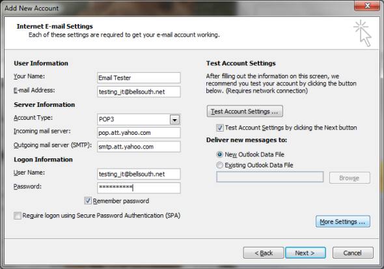Image resolution: width=384 pixels, height=269 pixels.
Task: Open More Settings dialog
Action: [x=342, y=221]
